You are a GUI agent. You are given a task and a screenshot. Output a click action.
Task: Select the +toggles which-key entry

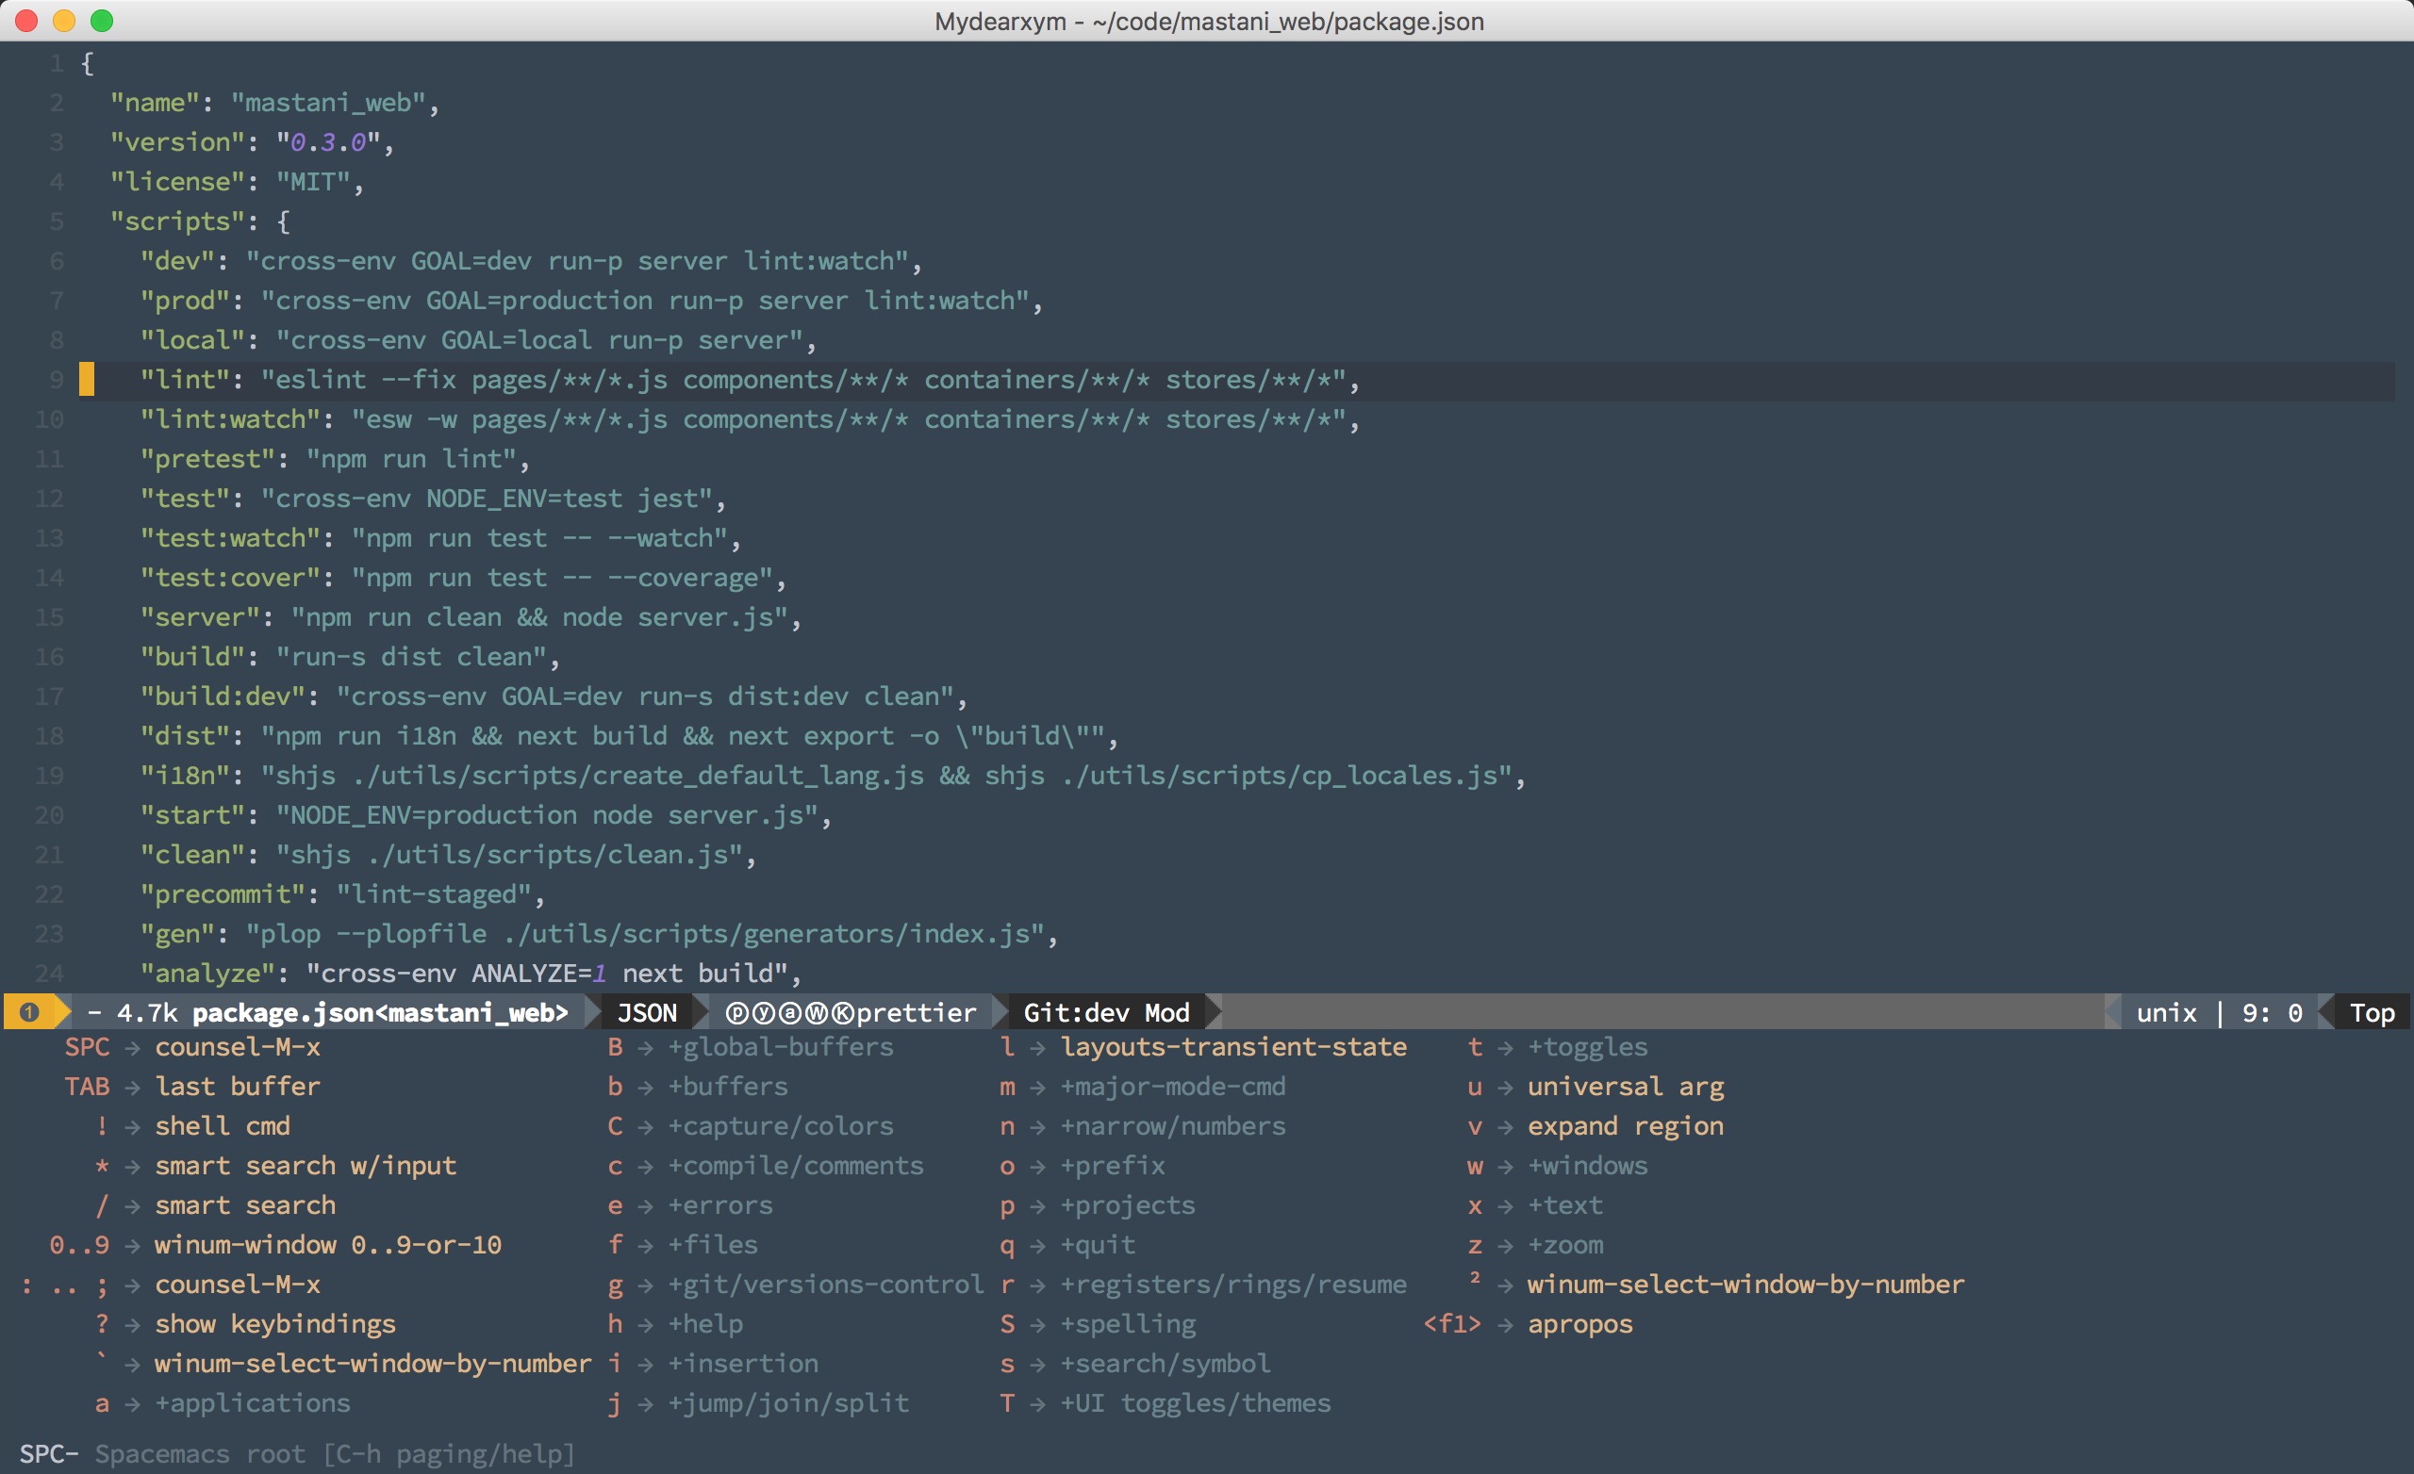click(1587, 1047)
